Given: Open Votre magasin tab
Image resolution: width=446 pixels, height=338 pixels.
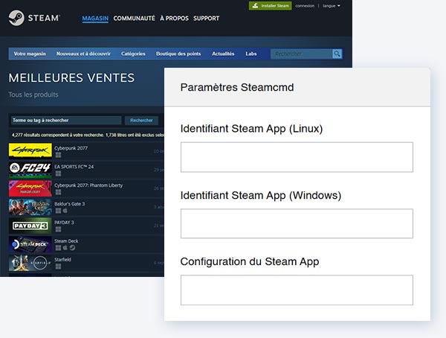Looking at the screenshot, I should pos(30,54).
